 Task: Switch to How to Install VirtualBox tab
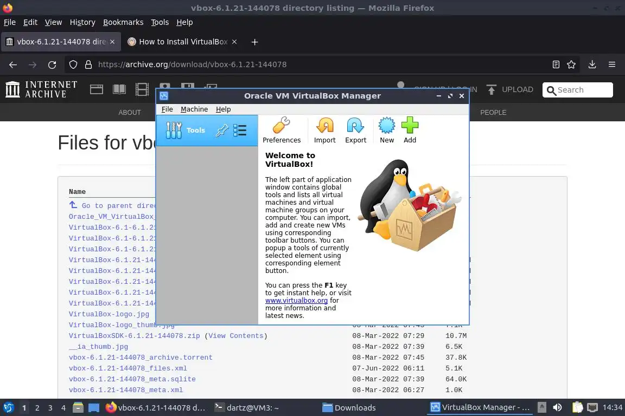pyautogui.click(x=182, y=42)
